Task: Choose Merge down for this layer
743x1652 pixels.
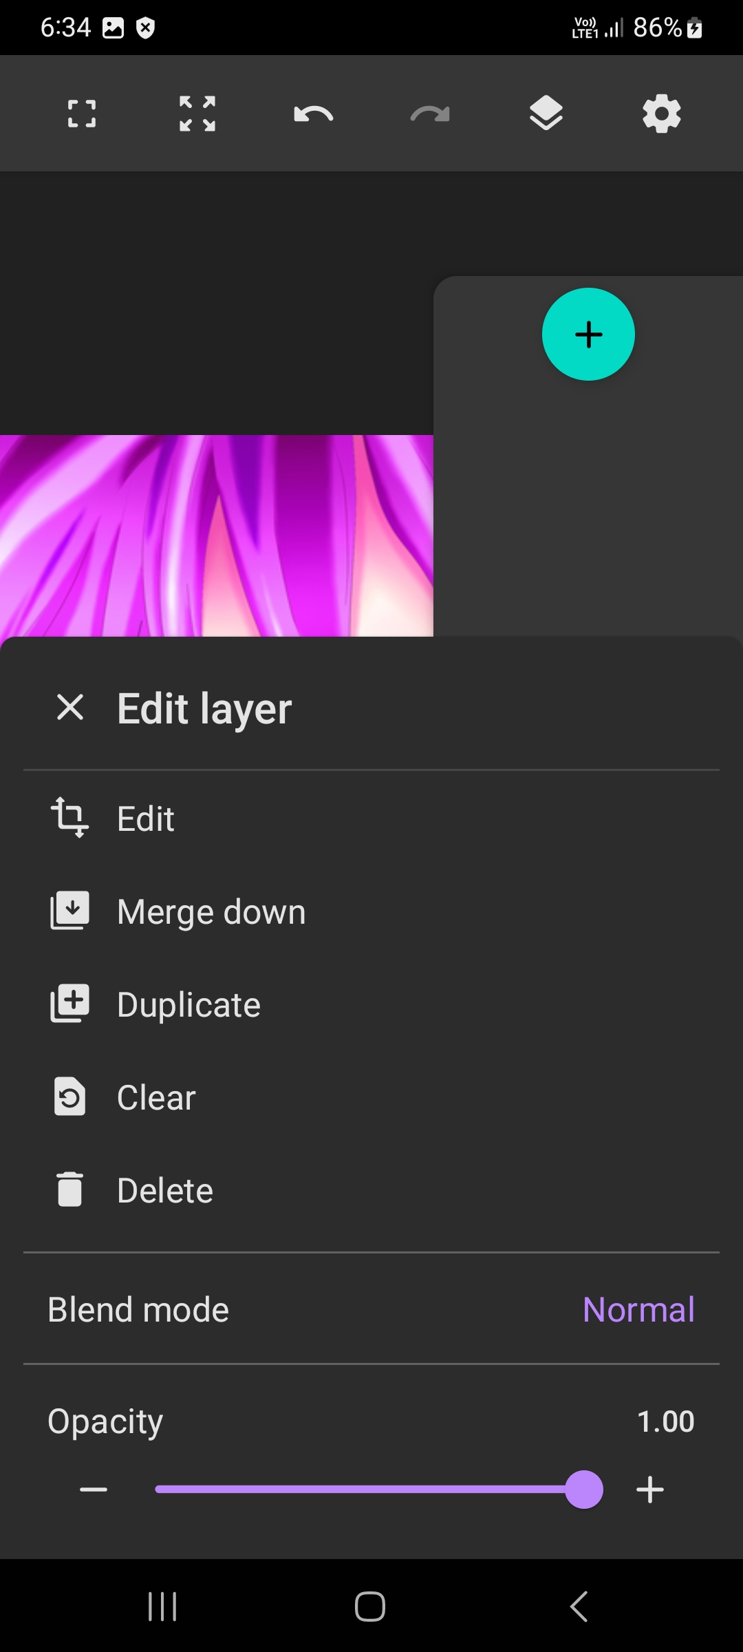Action: coord(211,911)
